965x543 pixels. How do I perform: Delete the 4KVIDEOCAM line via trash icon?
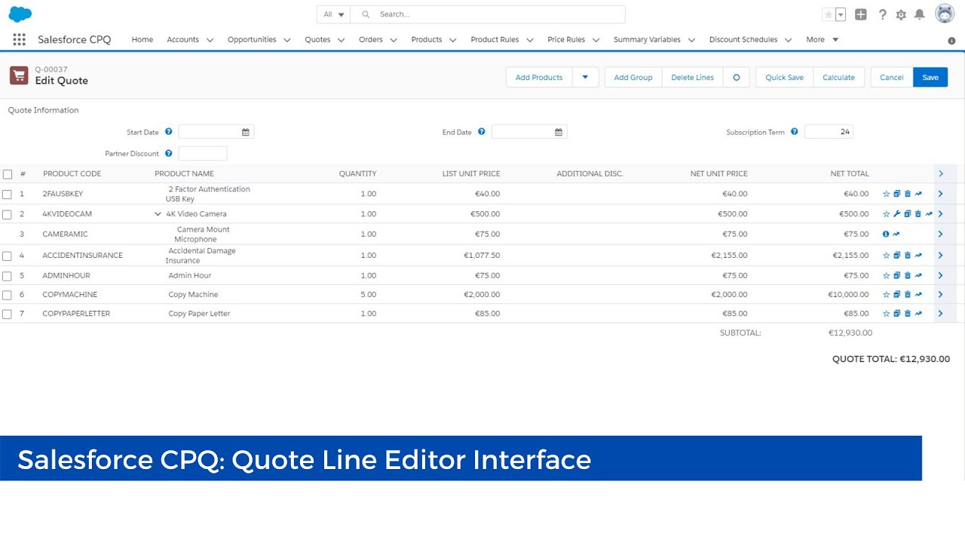pos(918,214)
